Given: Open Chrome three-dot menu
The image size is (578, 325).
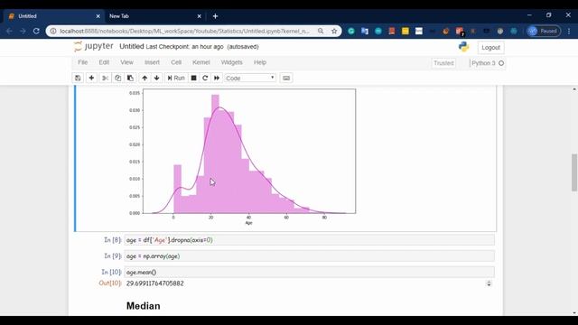Looking at the screenshot, I should click(569, 32).
